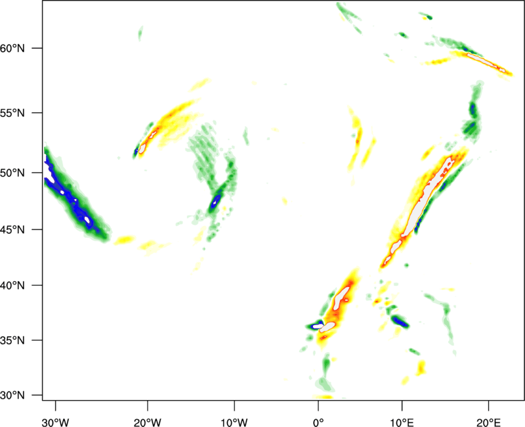Select the 40°N latitude axis label
This screenshot has width=525, height=427.
(13, 286)
